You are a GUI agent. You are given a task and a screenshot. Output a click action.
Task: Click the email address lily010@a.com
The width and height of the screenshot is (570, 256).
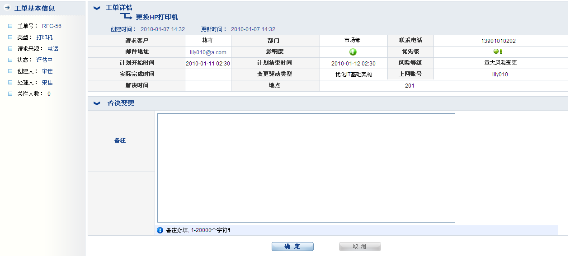[x=208, y=52]
